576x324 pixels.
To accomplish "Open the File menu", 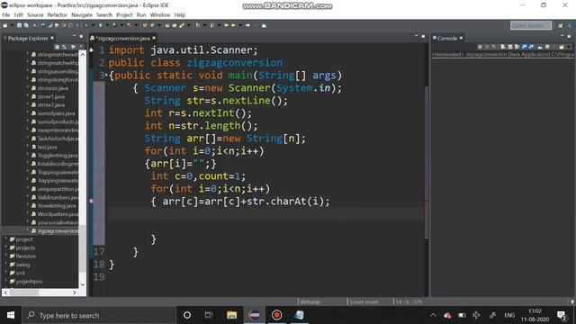I will [x=6, y=14].
